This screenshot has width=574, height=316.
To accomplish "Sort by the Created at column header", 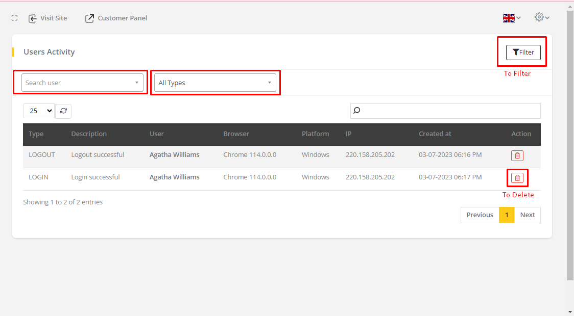I will tap(435, 134).
